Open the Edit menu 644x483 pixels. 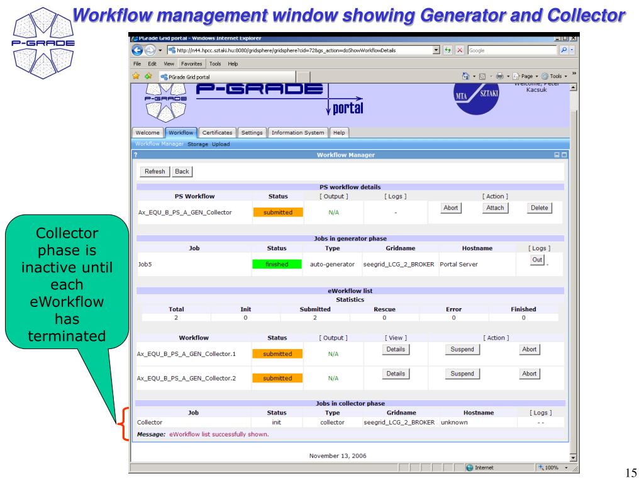pyautogui.click(x=152, y=64)
